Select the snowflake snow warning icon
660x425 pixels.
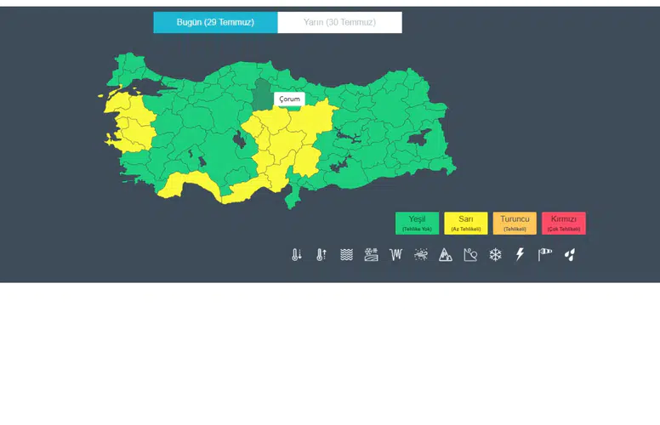495,255
